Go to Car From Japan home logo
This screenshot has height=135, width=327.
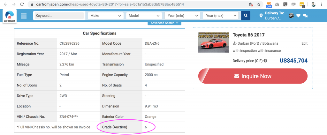[10, 16]
